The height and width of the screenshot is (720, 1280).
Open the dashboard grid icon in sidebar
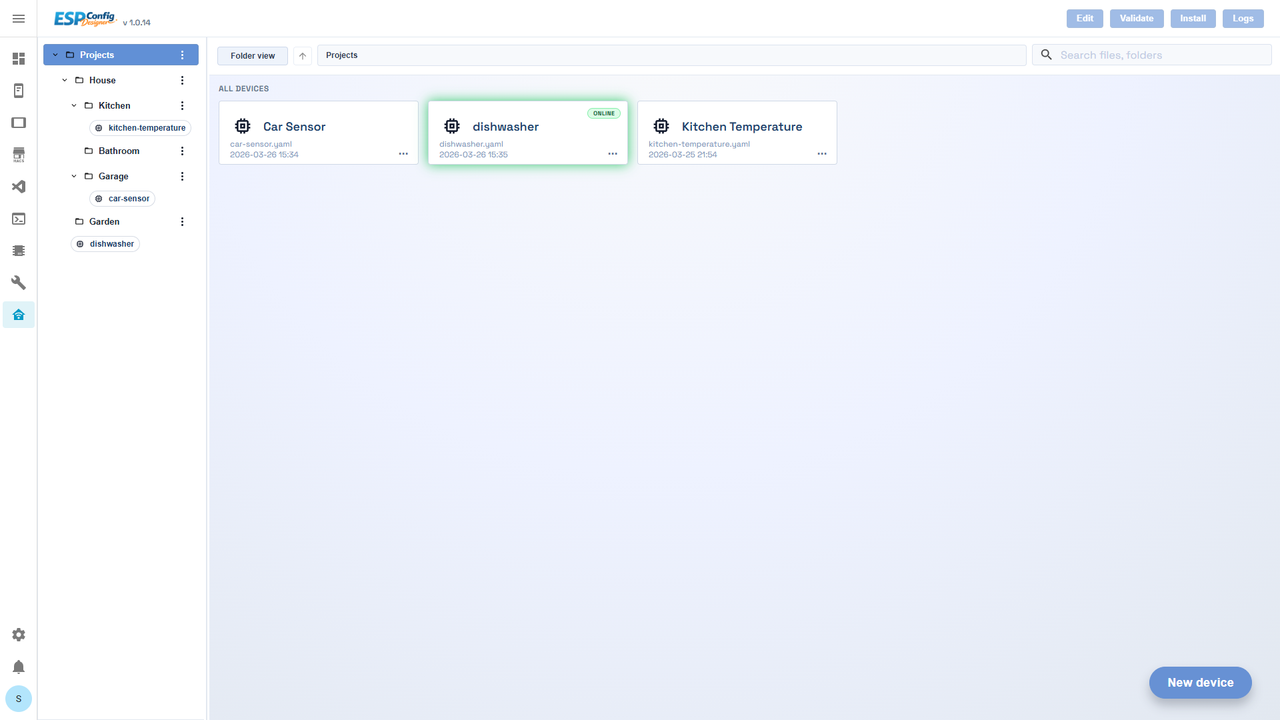pyautogui.click(x=19, y=59)
